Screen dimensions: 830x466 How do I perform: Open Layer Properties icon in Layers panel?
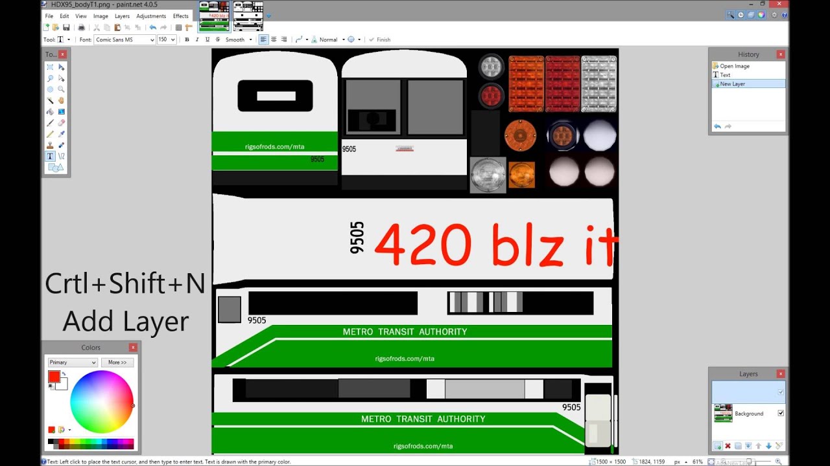(779, 446)
